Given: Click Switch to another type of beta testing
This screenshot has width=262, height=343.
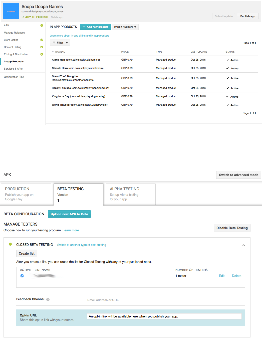Looking at the screenshot, I should [82, 245].
